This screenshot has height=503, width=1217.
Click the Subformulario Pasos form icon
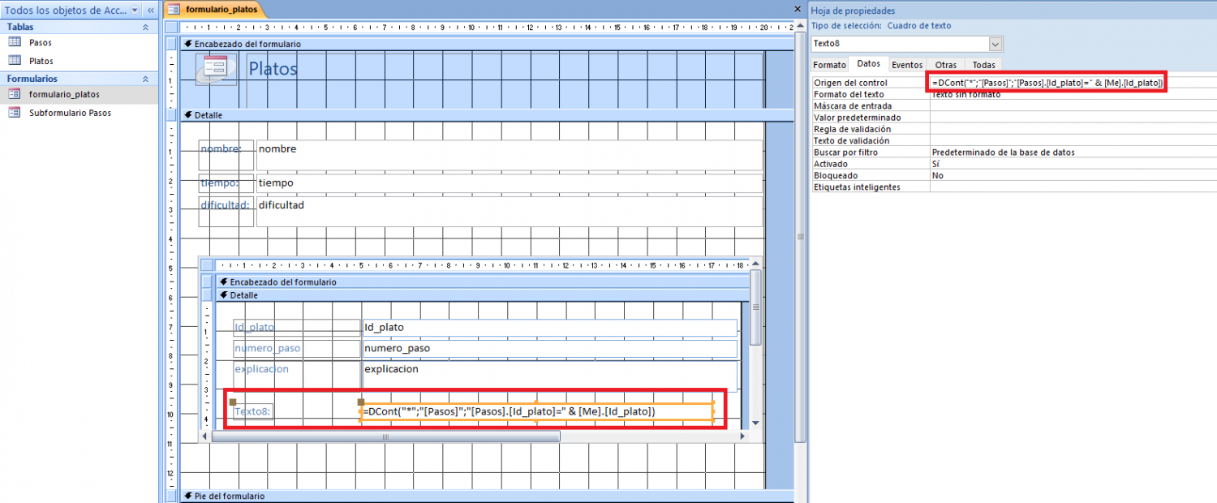14,113
